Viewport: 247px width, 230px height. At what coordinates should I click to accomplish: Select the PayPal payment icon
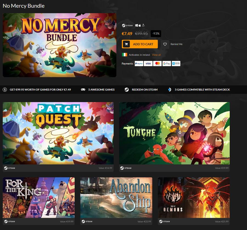coord(139,63)
